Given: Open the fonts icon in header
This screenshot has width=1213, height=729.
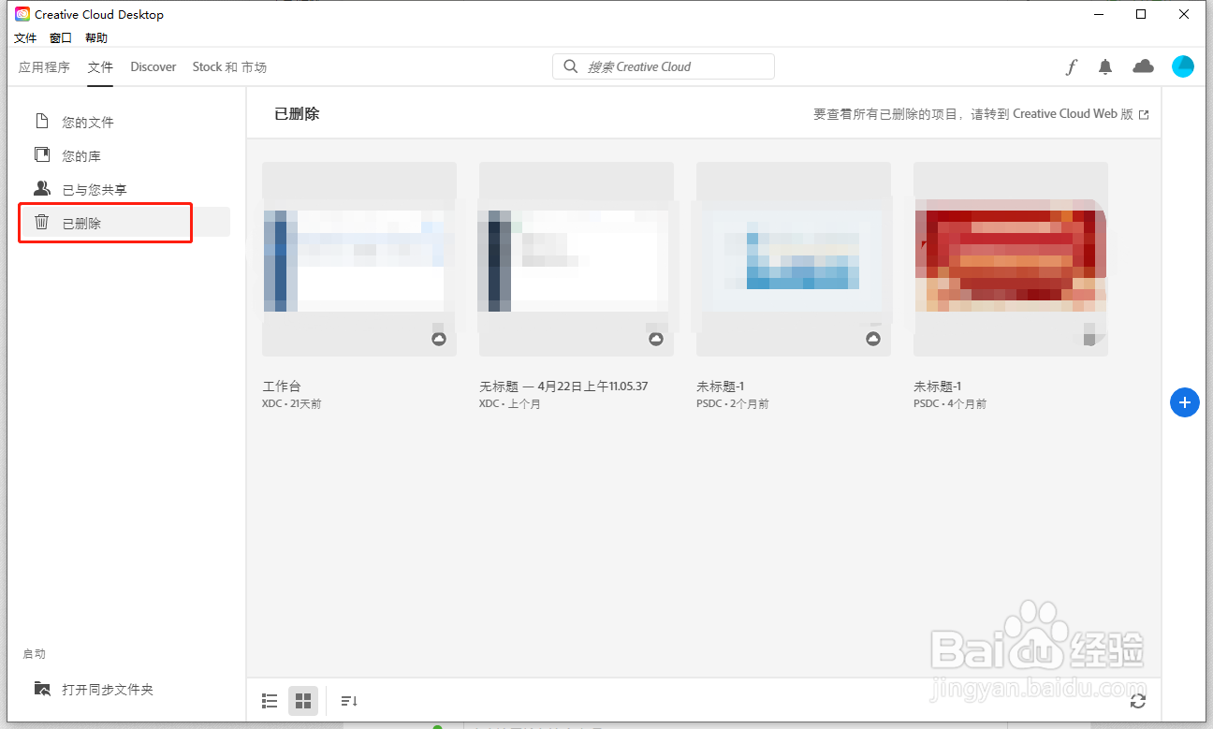Looking at the screenshot, I should click(x=1072, y=66).
